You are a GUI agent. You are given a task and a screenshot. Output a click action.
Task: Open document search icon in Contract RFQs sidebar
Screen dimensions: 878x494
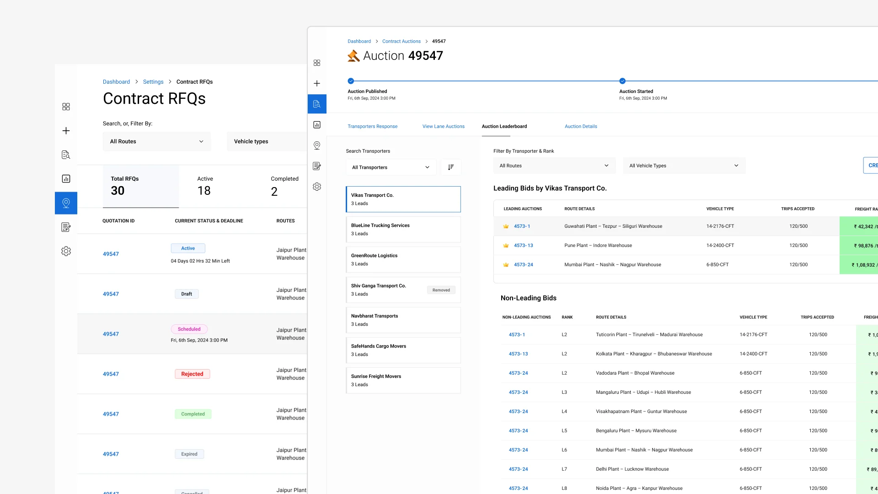pos(66,155)
